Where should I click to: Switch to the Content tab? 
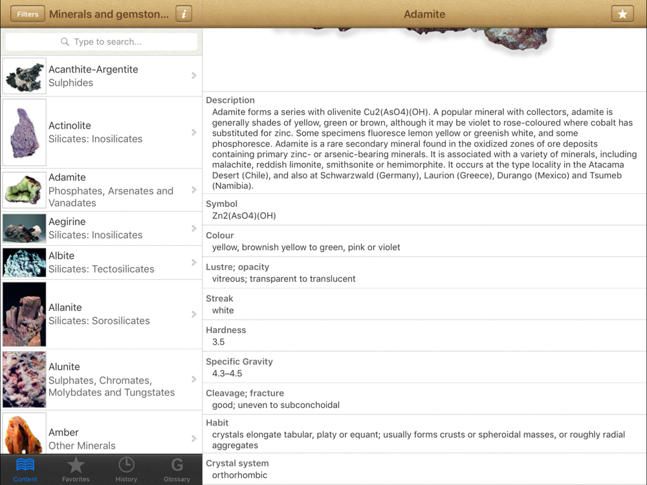coord(25,469)
